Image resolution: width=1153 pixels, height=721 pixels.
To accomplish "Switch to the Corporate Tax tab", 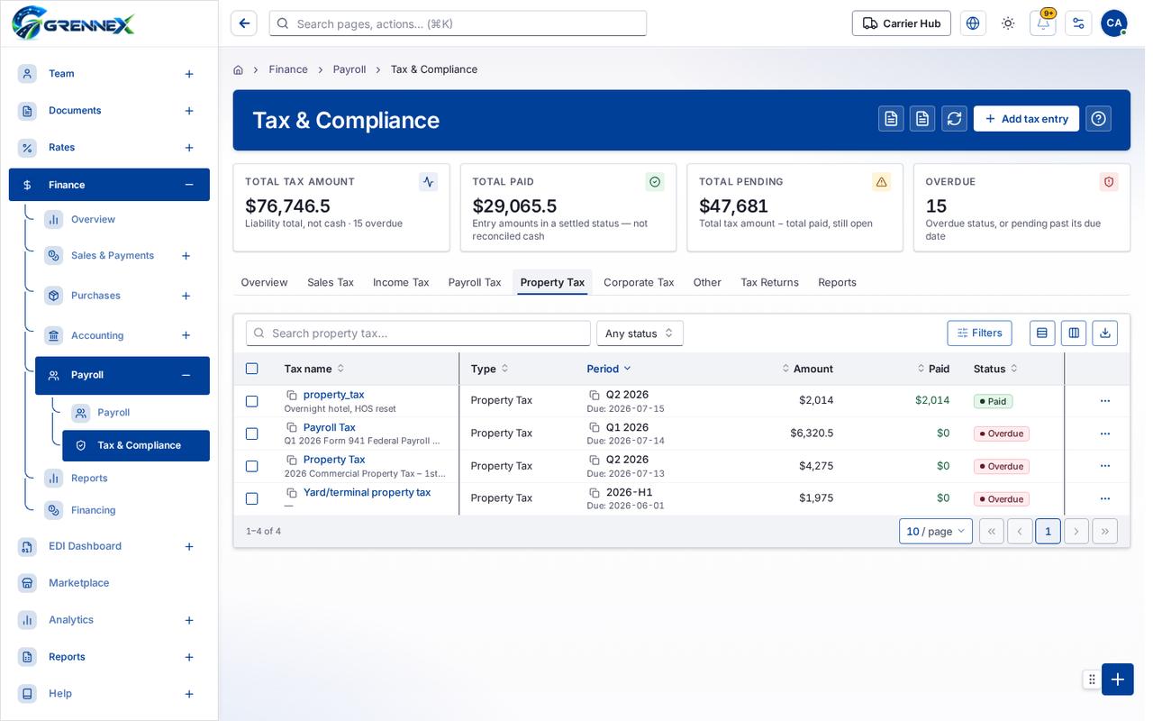I will pyautogui.click(x=639, y=282).
